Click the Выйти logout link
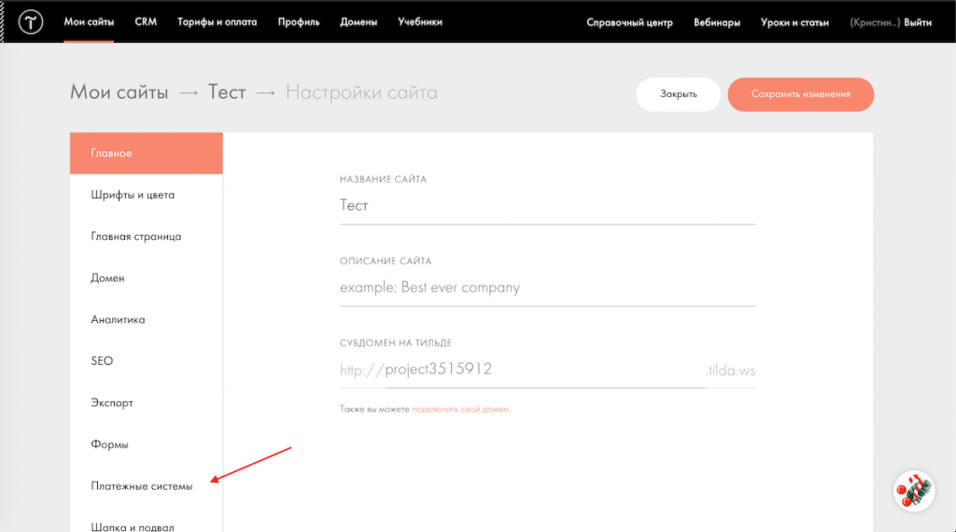 (x=918, y=22)
